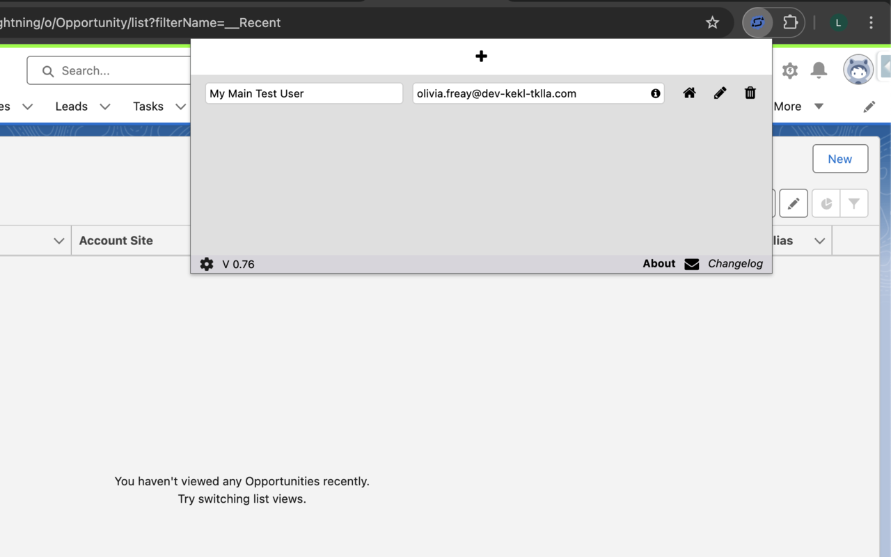Switch to the Tasks tab
891x557 pixels.
(x=148, y=106)
